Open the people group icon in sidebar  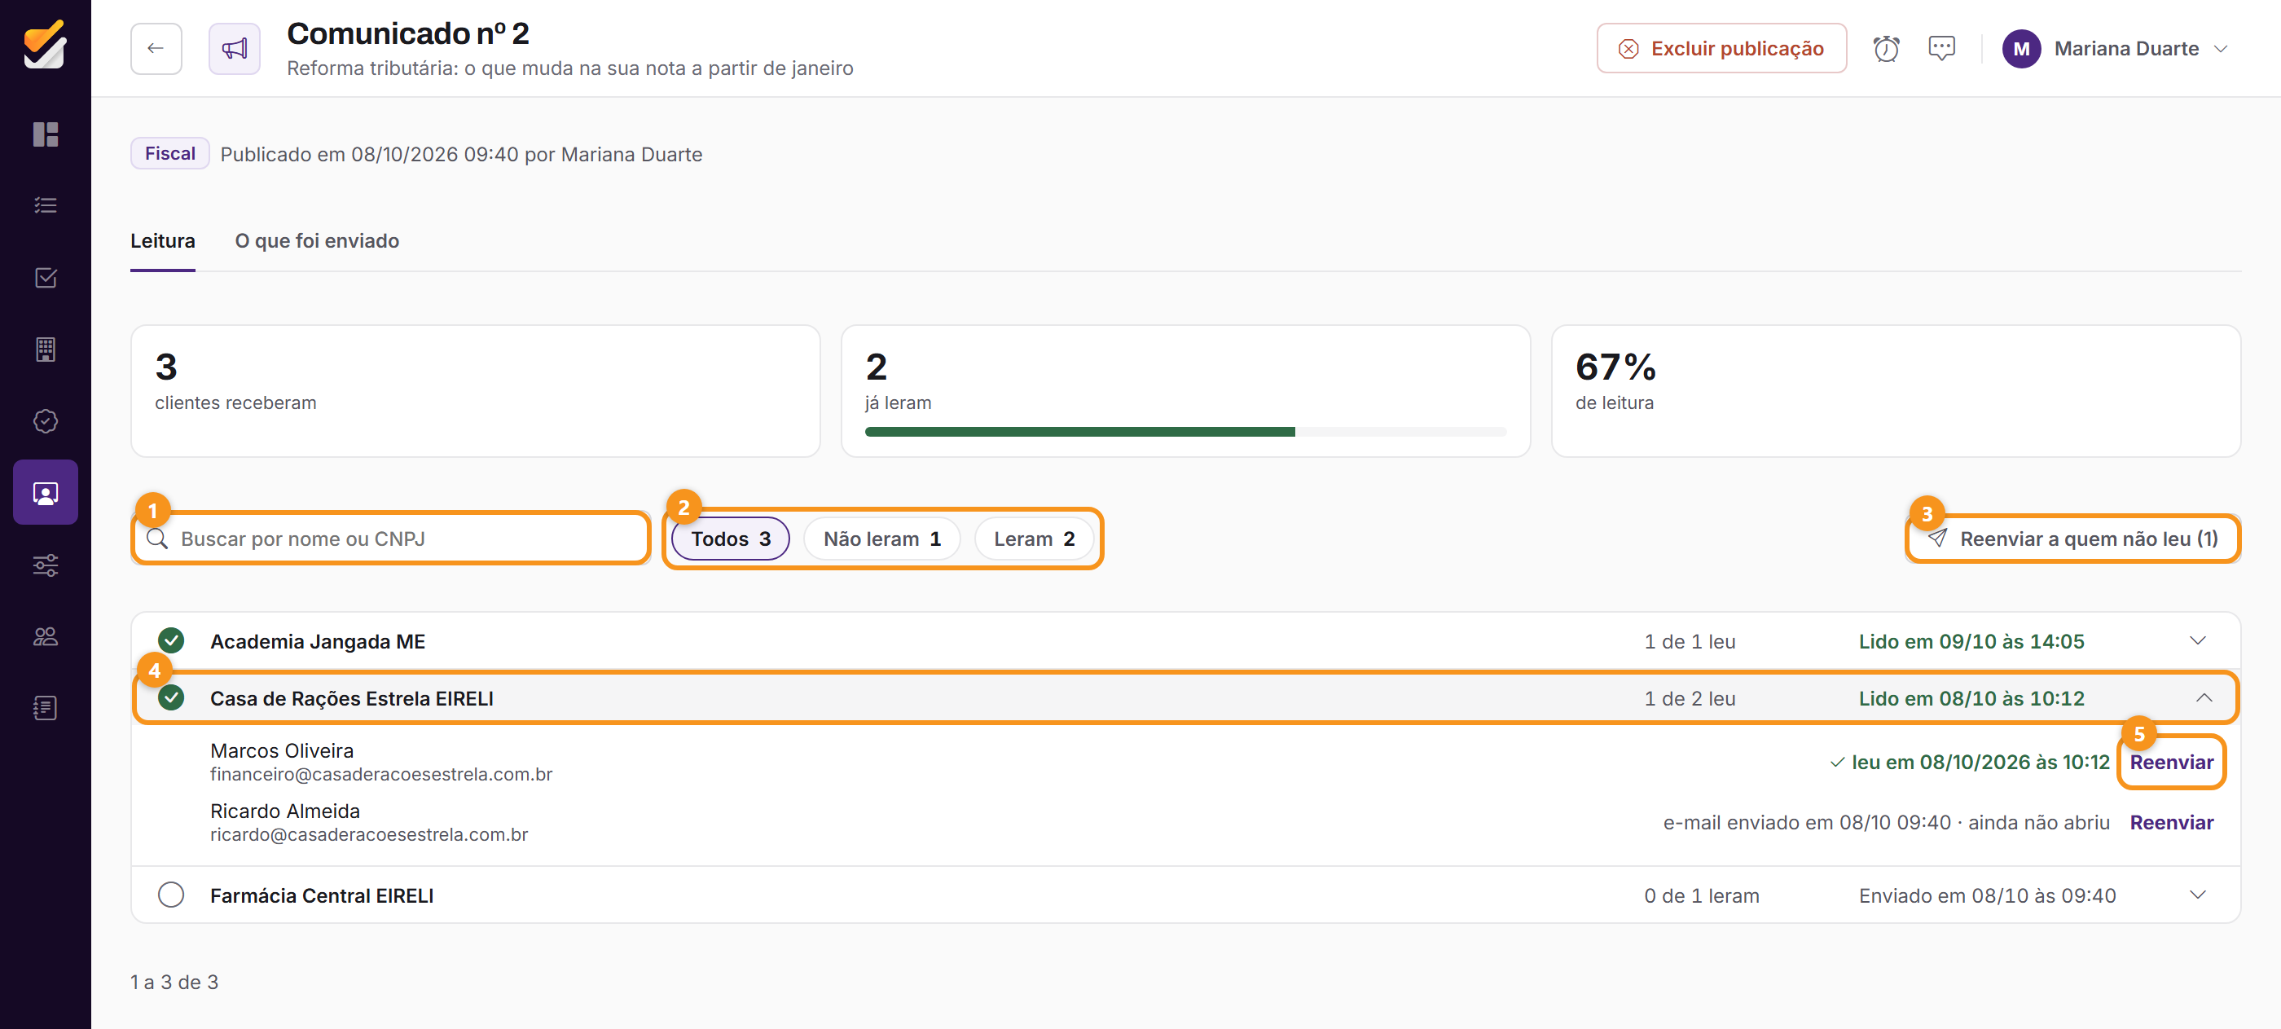[x=45, y=636]
